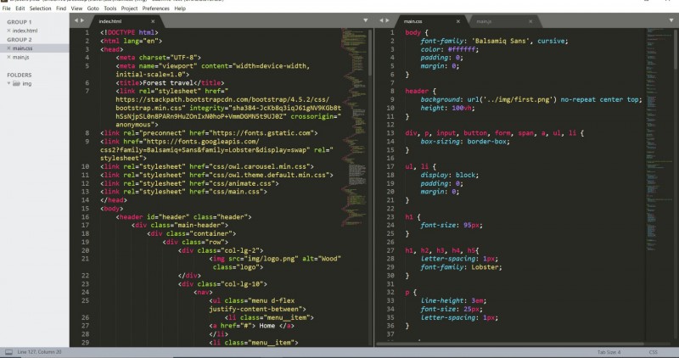Toggle side bar icon in status bar
Screen dimensions: 679x358
click(x=8, y=352)
